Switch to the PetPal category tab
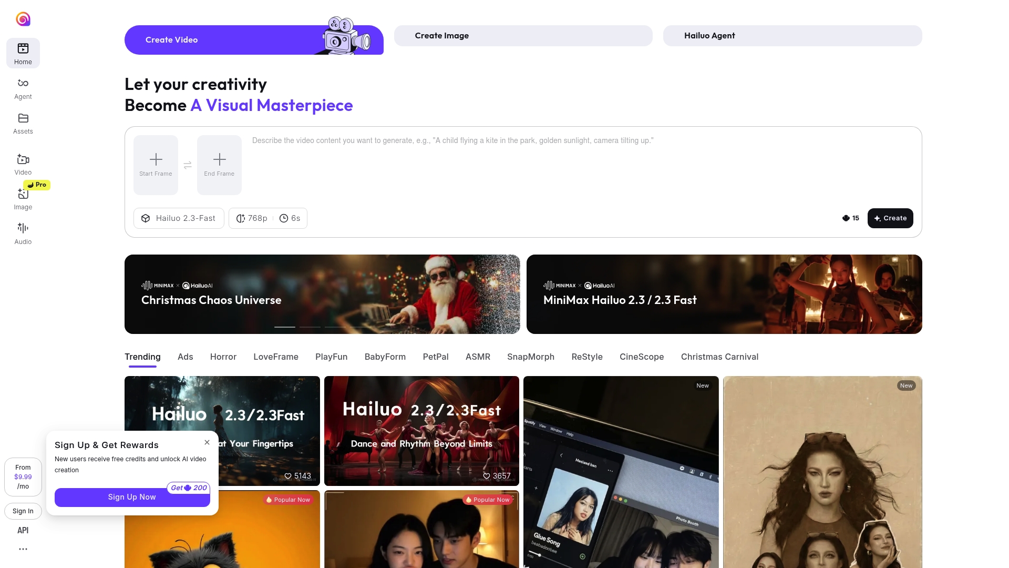This screenshot has width=1009, height=568. point(436,357)
